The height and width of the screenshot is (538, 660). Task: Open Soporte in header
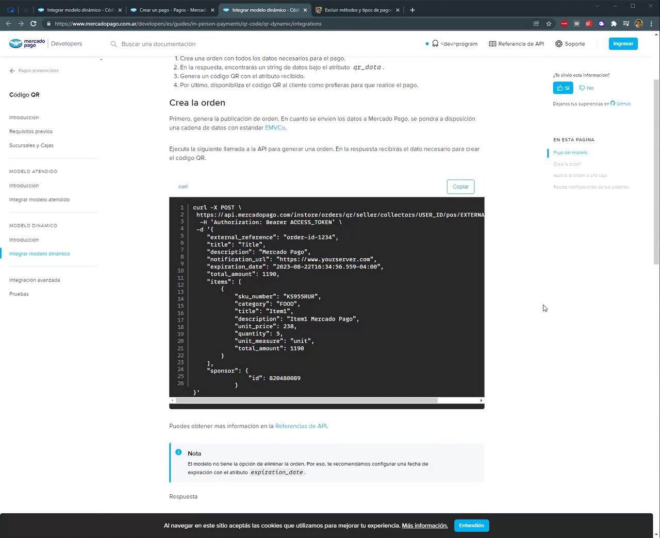click(x=570, y=44)
